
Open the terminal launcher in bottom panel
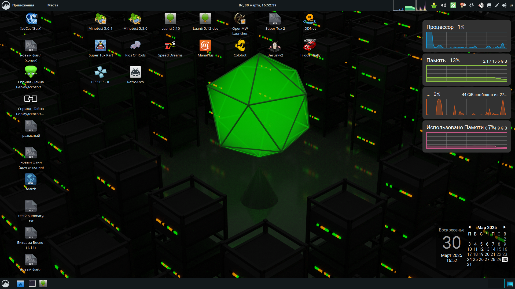[x=32, y=283]
